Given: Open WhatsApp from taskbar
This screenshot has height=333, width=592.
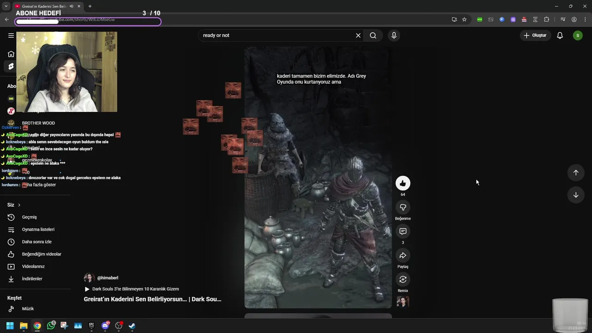Looking at the screenshot, I should click(x=51, y=326).
